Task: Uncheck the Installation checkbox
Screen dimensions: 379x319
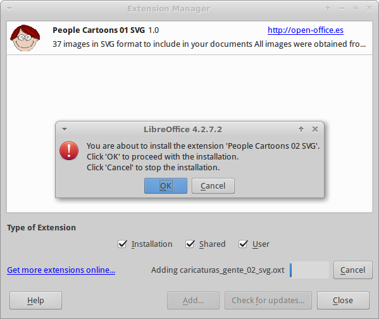Action: pyautogui.click(x=122, y=244)
